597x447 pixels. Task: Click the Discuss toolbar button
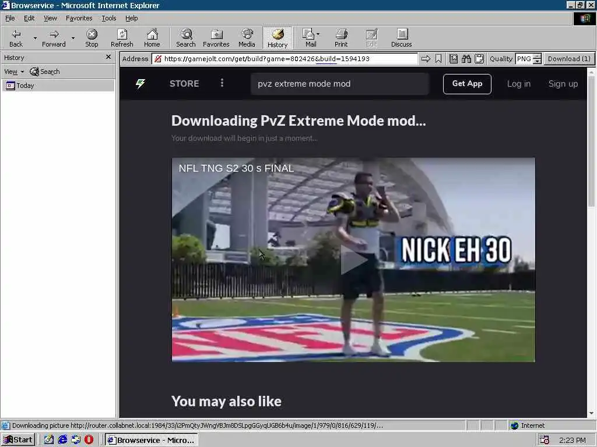click(x=401, y=38)
